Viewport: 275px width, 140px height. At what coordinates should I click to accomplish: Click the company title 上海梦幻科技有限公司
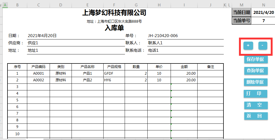114,13
